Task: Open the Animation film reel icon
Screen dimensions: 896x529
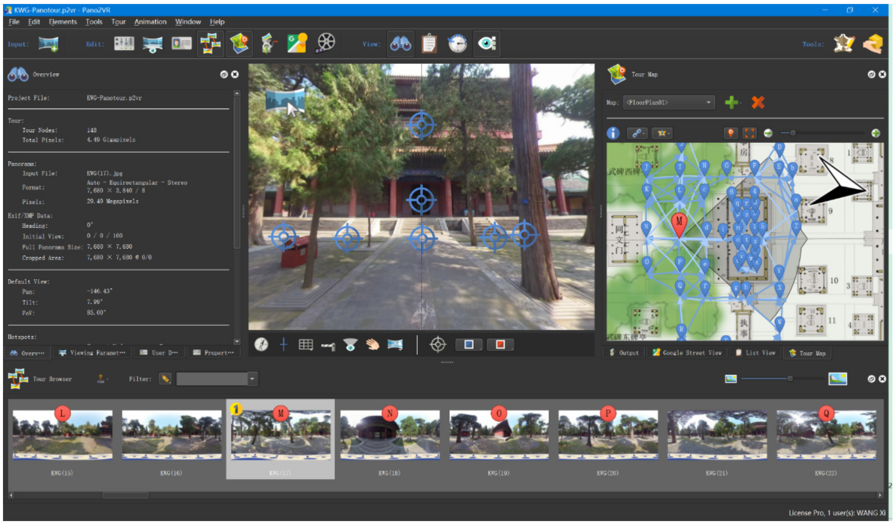Action: [x=325, y=44]
